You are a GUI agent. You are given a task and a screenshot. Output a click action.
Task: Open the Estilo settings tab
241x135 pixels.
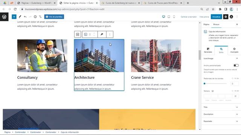[221, 50]
